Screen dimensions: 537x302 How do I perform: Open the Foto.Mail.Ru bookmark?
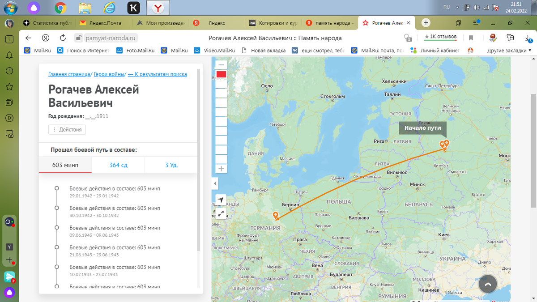[x=135, y=51]
